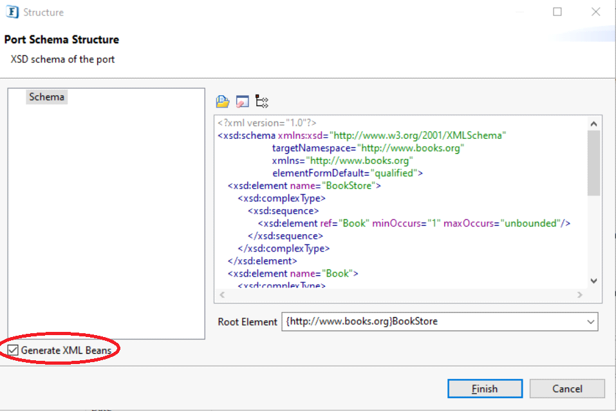616x411 pixels.
Task: Click the horizontal scrollbar left arrow
Action: [222, 295]
